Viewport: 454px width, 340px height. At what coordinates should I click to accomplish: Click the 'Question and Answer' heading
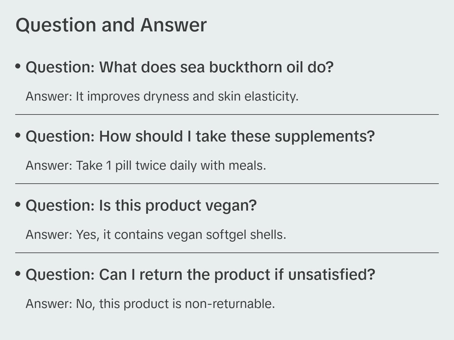tap(111, 25)
